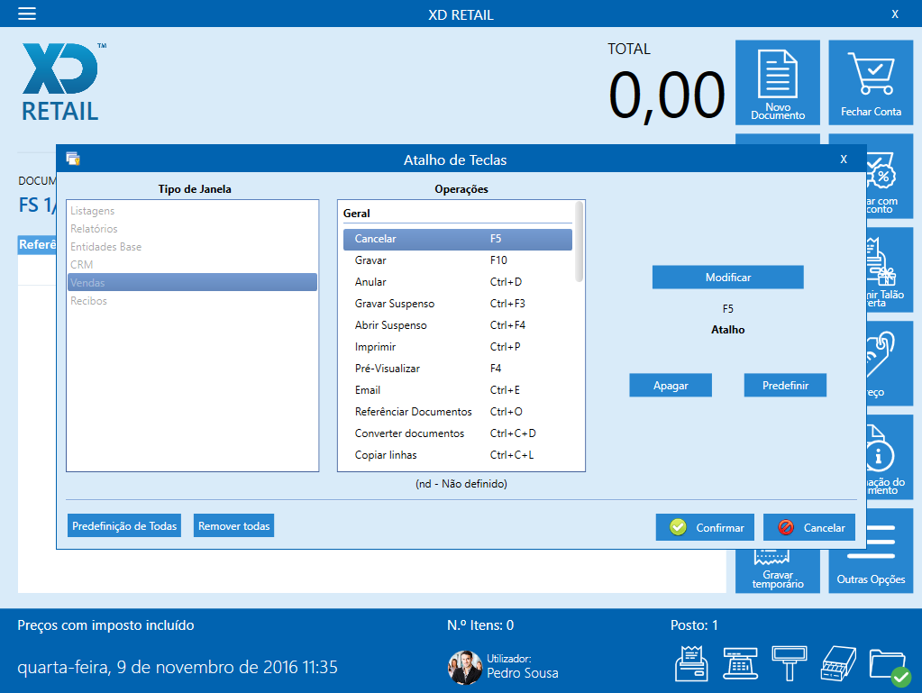922x693 pixels.
Task: Click the customer display pole icon
Action: tap(790, 663)
